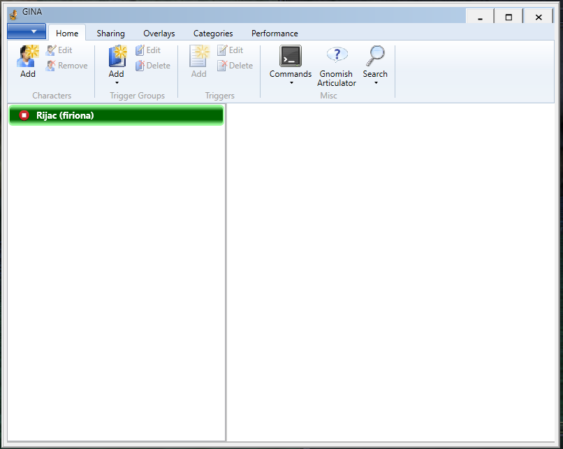Expand the Search dropdown arrow
The height and width of the screenshot is (449, 563).
(376, 83)
